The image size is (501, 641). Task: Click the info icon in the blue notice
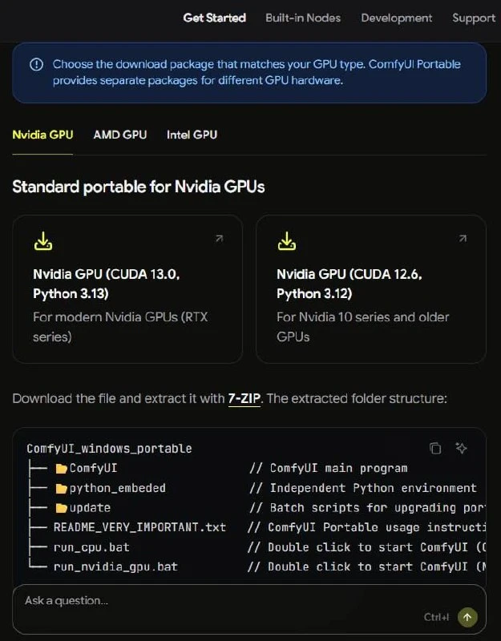(36, 64)
